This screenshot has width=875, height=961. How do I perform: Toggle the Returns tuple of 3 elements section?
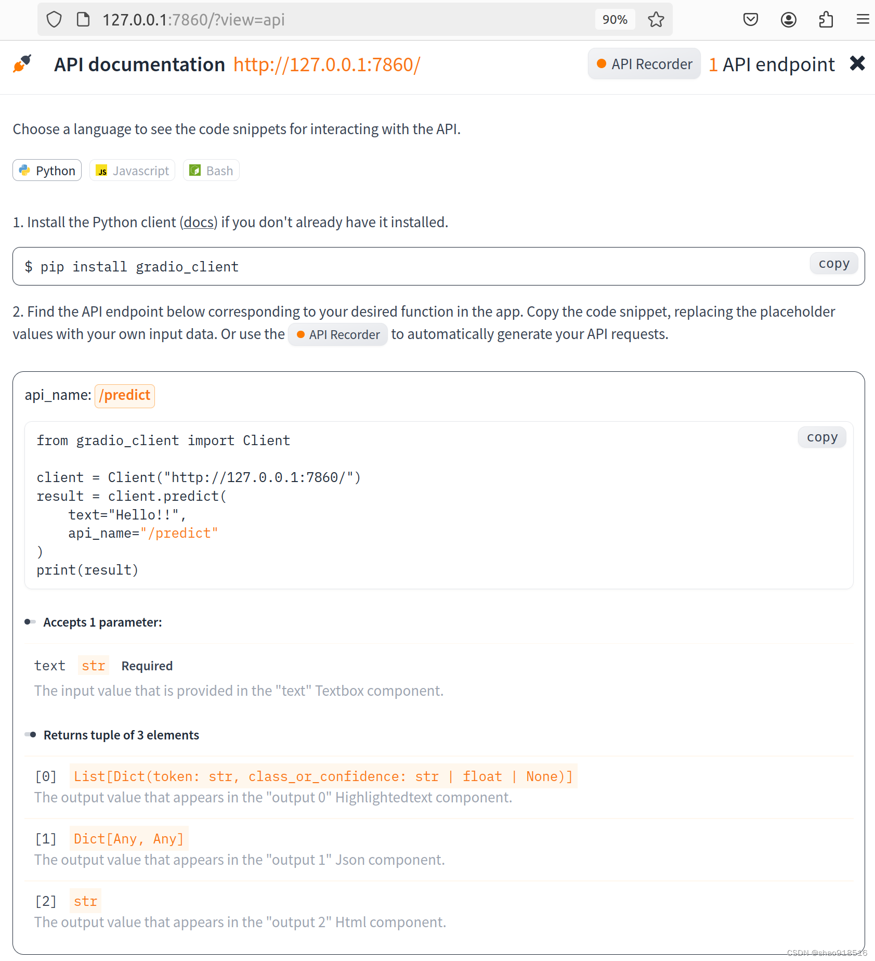(x=112, y=735)
